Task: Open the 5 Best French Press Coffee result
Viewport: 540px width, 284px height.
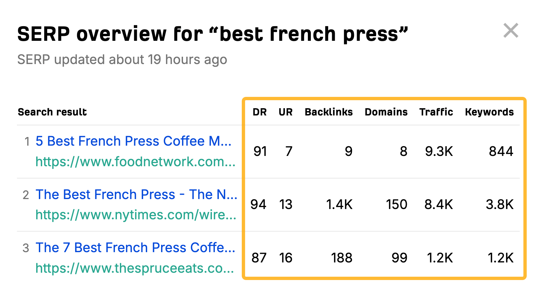Action: pyautogui.click(x=134, y=141)
